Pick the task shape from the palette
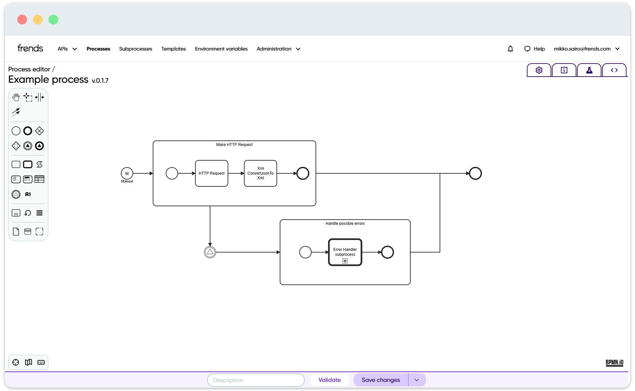 tap(16, 164)
